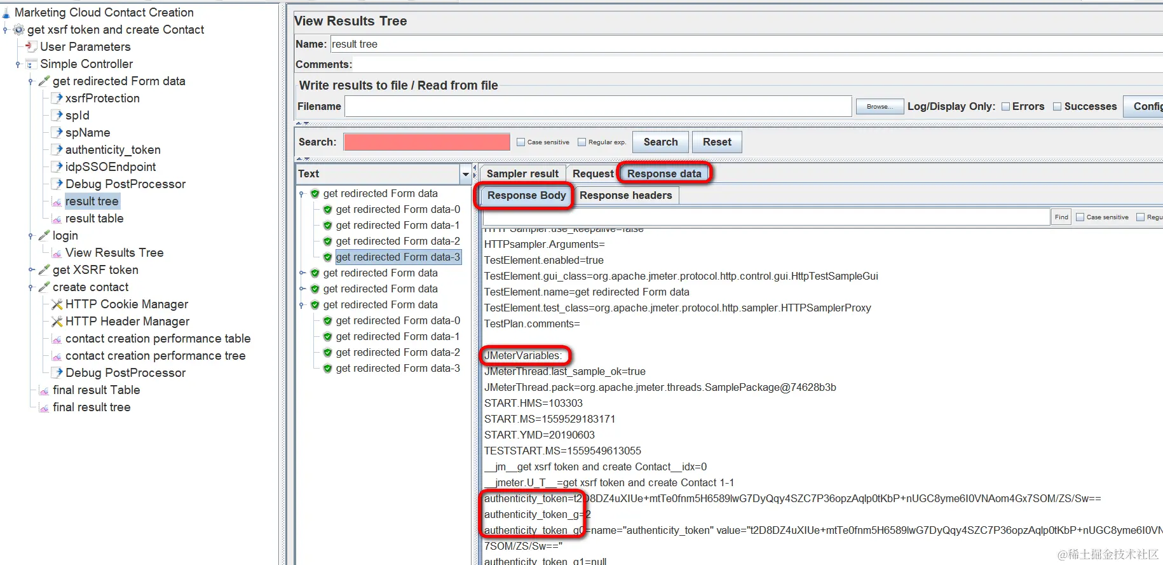Expand the second get redirected Form data result

[x=302, y=273]
